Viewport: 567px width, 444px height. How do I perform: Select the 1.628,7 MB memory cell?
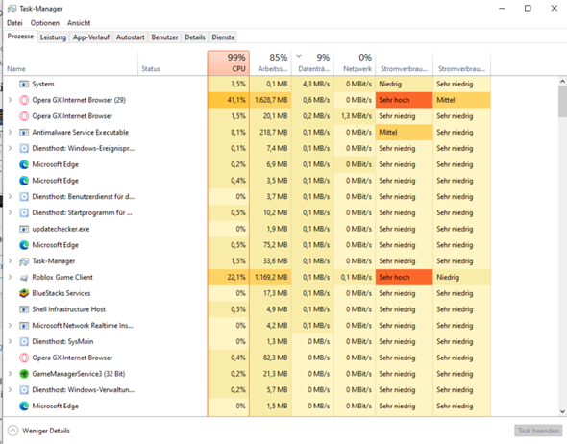270,100
